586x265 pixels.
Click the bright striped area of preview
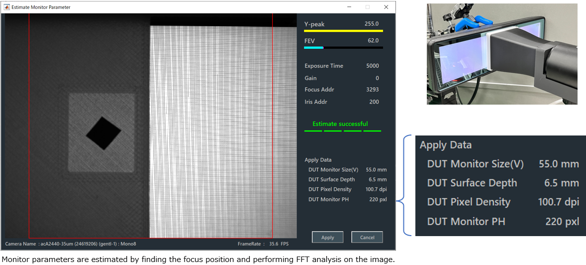tap(211, 131)
